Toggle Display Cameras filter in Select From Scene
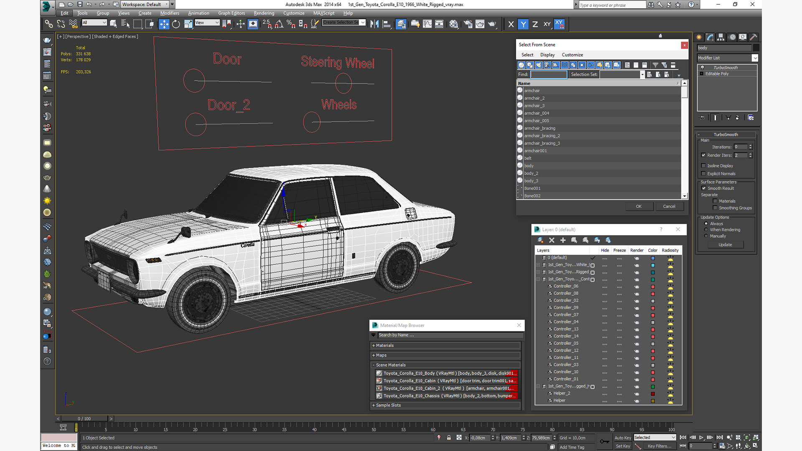Viewport: 802px width, 451px height. [x=547, y=65]
